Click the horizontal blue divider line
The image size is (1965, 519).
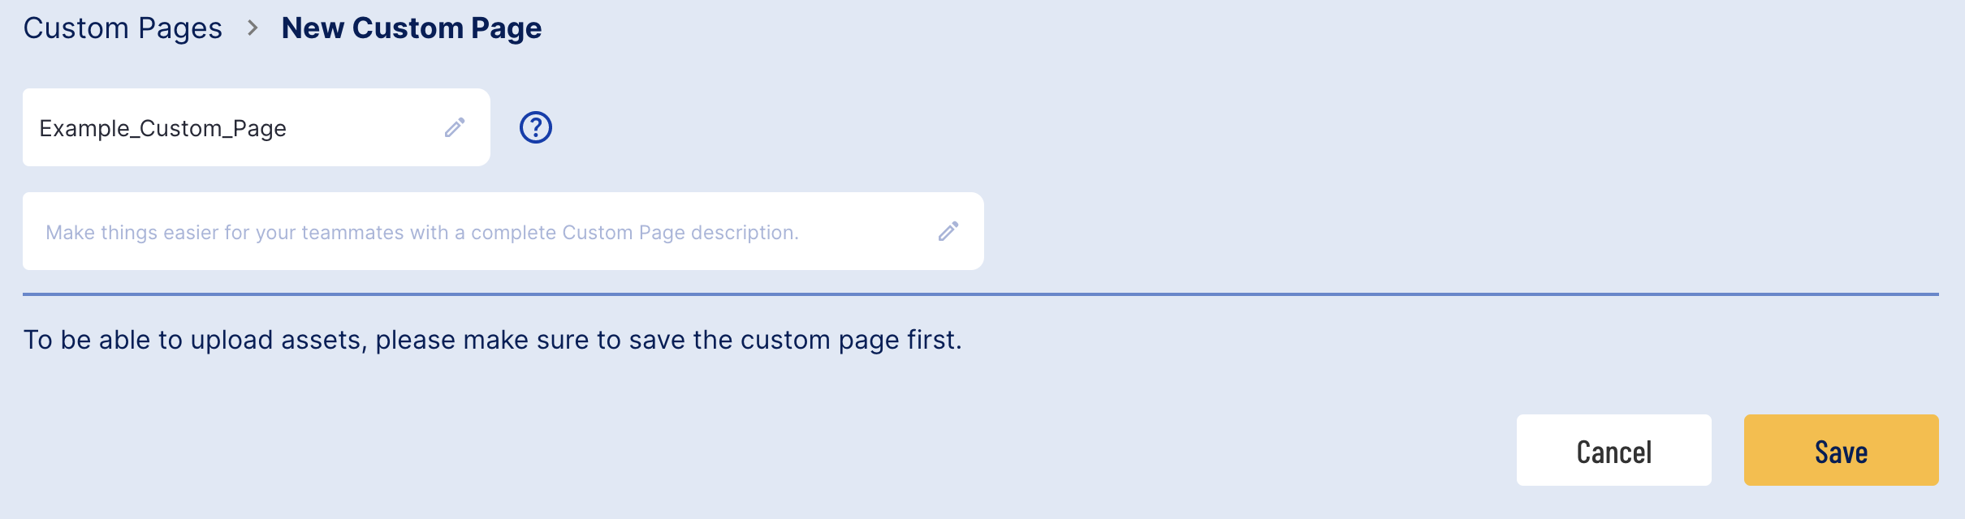981,294
